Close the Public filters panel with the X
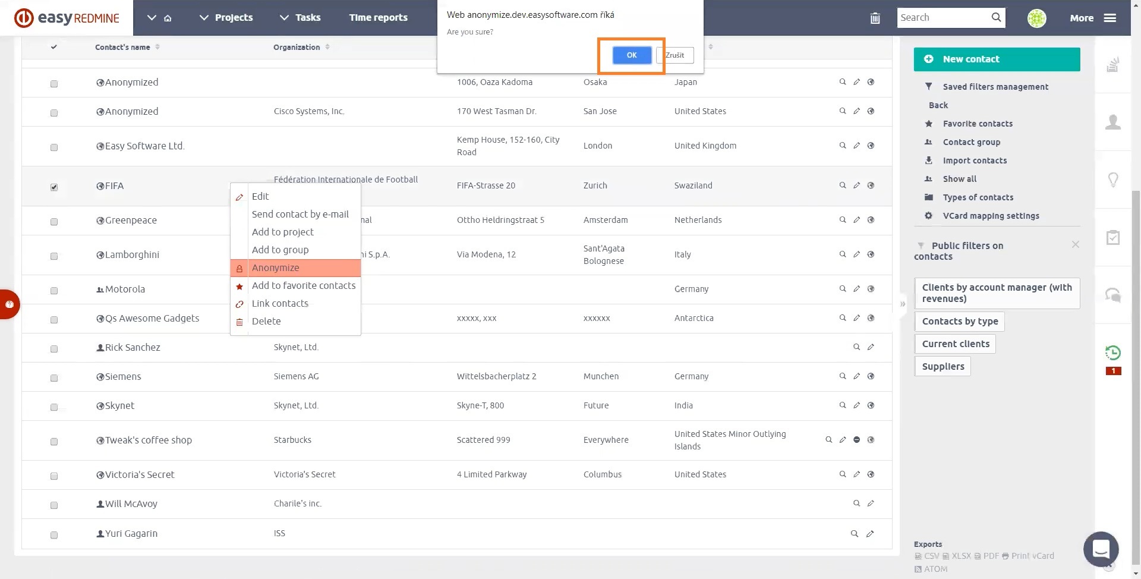 tap(1075, 244)
